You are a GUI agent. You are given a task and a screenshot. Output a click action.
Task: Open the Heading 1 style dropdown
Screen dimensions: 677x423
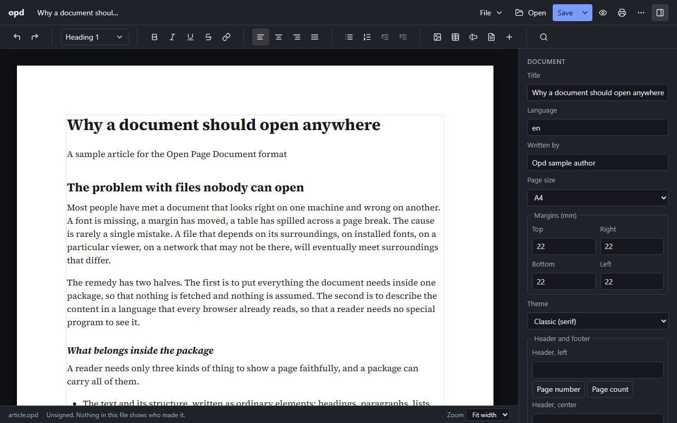click(95, 37)
